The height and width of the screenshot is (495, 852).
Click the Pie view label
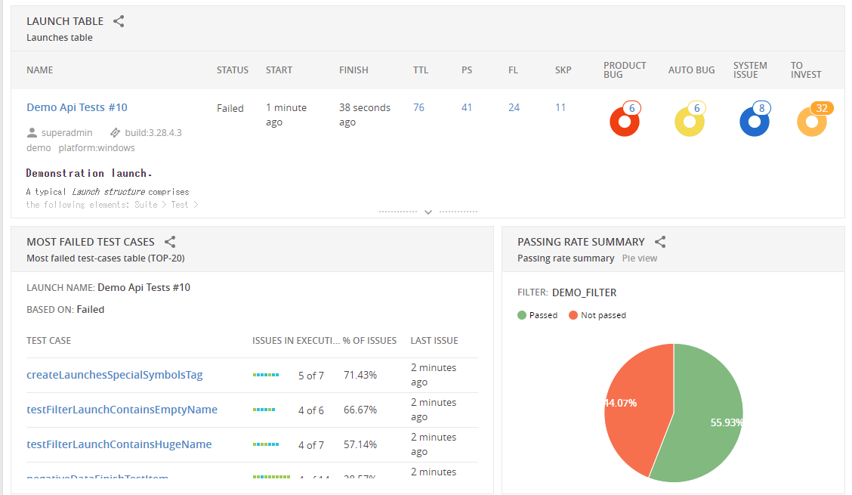(x=640, y=258)
